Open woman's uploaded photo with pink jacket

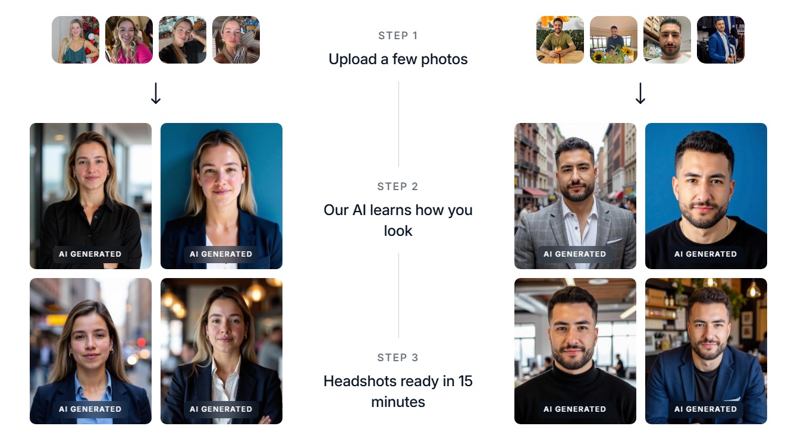[129, 40]
